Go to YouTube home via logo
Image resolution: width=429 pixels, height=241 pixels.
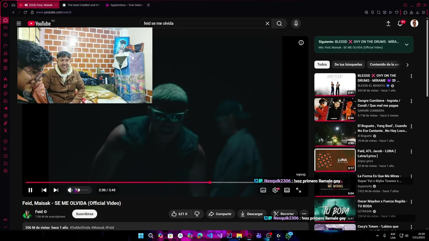(x=39, y=23)
